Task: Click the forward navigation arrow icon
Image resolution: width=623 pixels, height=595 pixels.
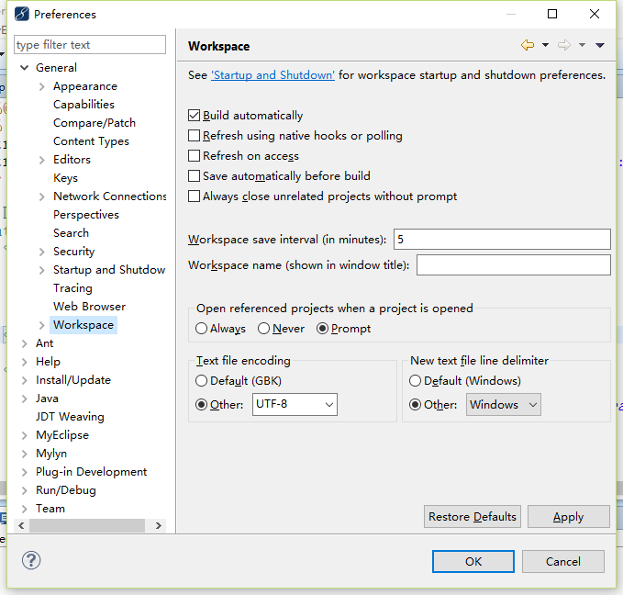Action: tap(563, 45)
